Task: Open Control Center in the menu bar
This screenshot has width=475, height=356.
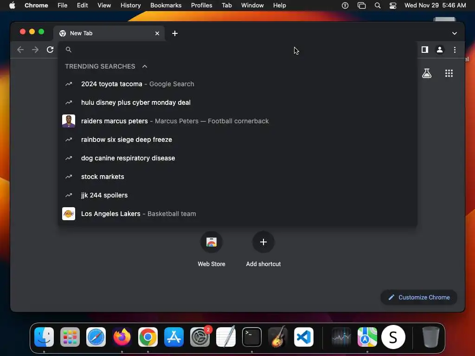Action: pos(392,6)
